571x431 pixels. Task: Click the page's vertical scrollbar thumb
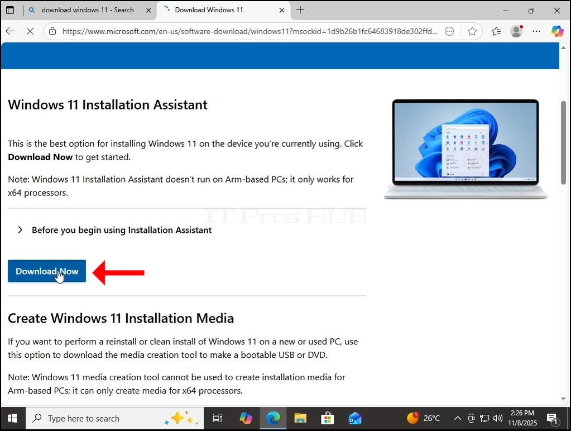pos(563,142)
